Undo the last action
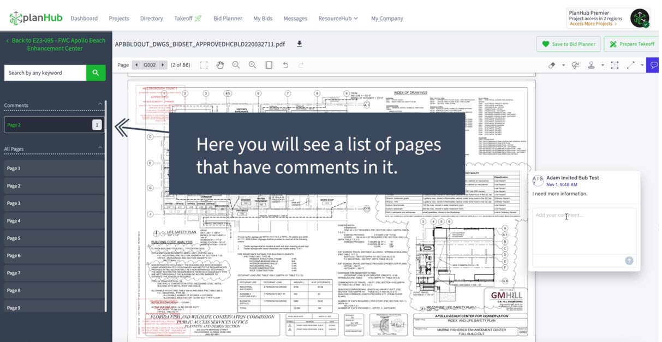The image size is (662, 342). click(x=284, y=64)
